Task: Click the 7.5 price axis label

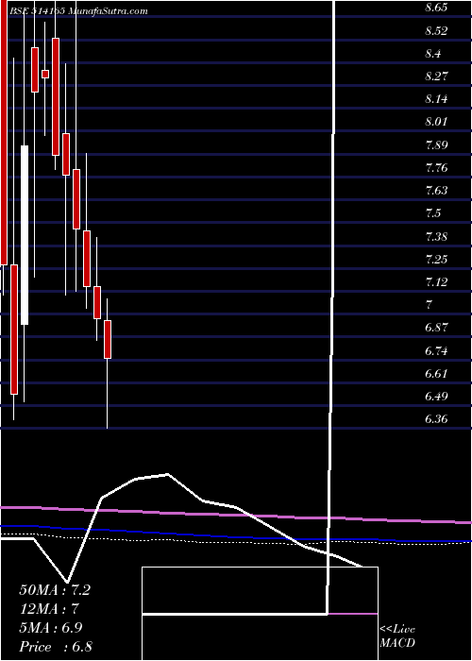Action: [x=433, y=212]
